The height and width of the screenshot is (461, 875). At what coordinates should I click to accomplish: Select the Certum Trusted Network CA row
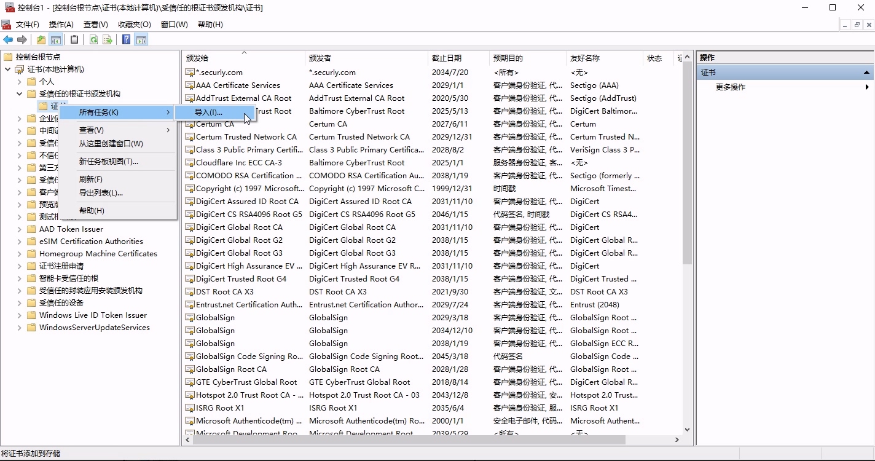coord(432,137)
